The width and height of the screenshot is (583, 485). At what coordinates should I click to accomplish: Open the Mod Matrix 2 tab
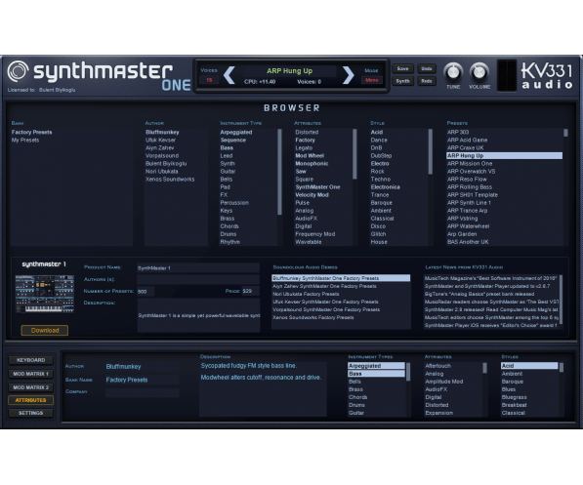(x=31, y=387)
